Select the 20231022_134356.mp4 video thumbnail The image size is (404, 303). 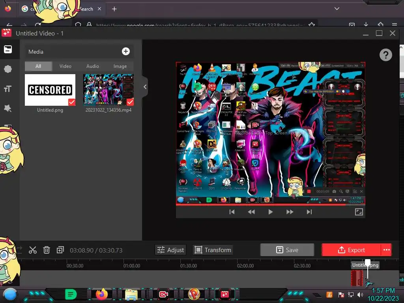[108, 90]
